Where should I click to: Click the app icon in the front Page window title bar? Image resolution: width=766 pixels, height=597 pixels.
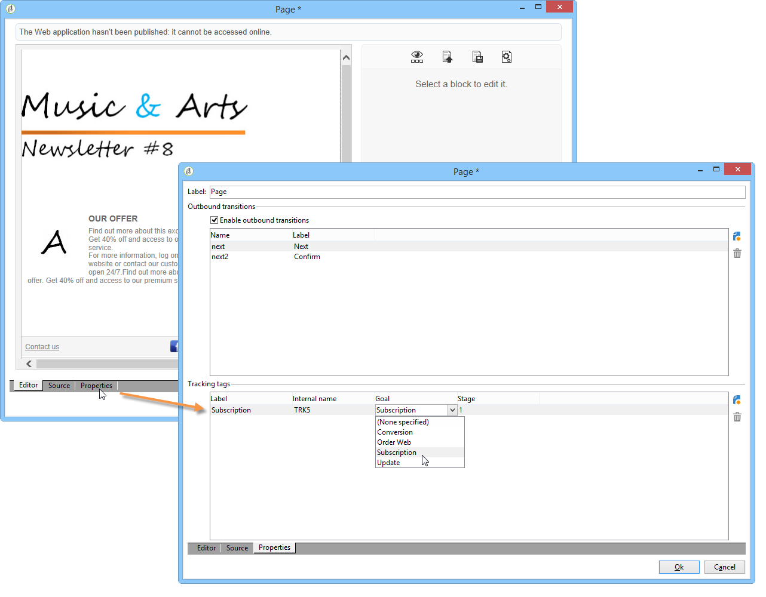[x=189, y=171]
